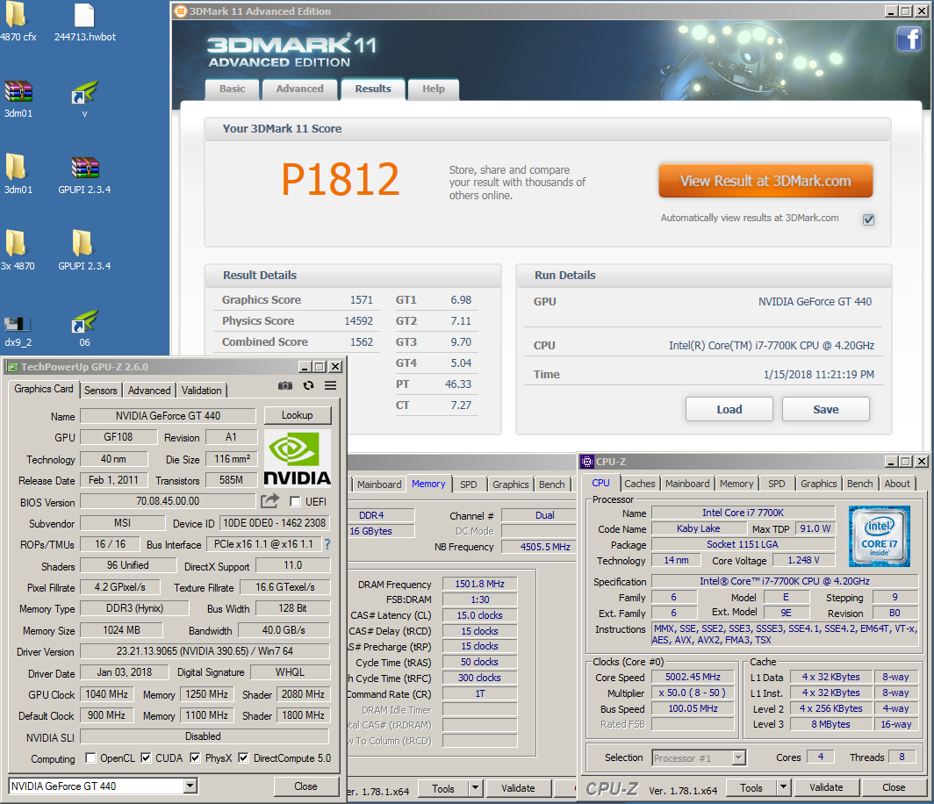Open the 244713.hwbot file icon
This screenshot has width=934, height=804.
(84, 21)
